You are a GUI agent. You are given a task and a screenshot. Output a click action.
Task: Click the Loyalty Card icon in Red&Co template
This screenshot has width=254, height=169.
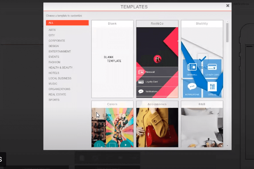point(141,82)
